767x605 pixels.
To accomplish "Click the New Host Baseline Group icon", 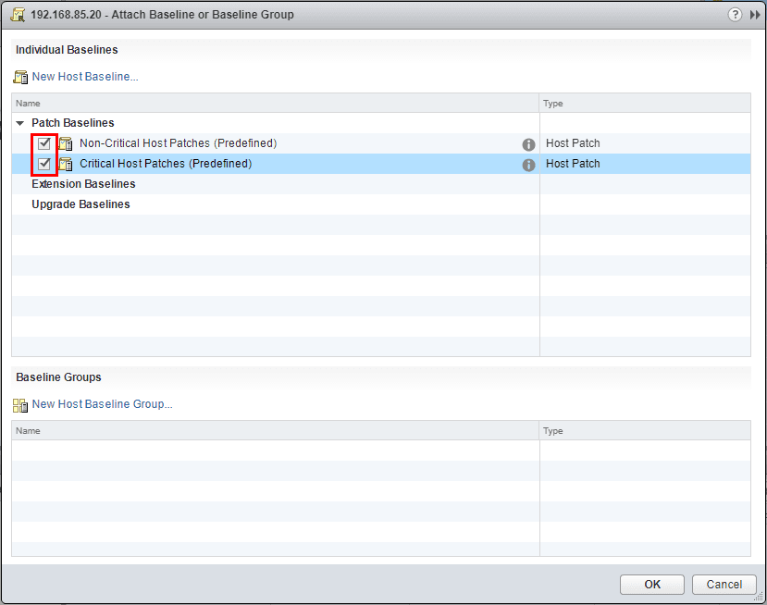I will [20, 405].
